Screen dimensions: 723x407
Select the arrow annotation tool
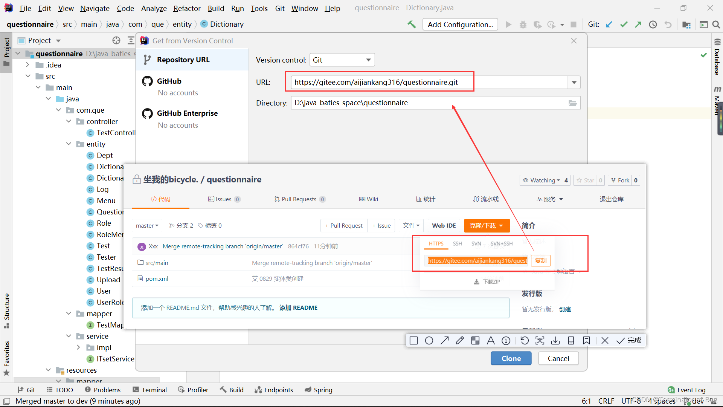coord(444,341)
